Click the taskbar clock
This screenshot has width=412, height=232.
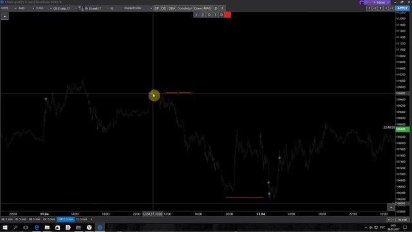[393, 227]
